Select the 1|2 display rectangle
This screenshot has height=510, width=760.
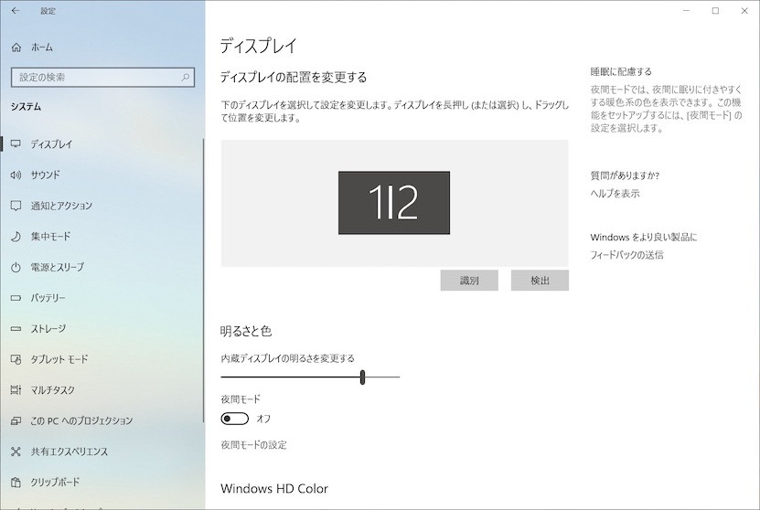coord(394,203)
